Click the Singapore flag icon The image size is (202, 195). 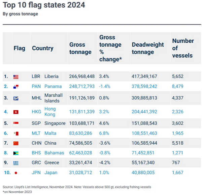[16, 124]
